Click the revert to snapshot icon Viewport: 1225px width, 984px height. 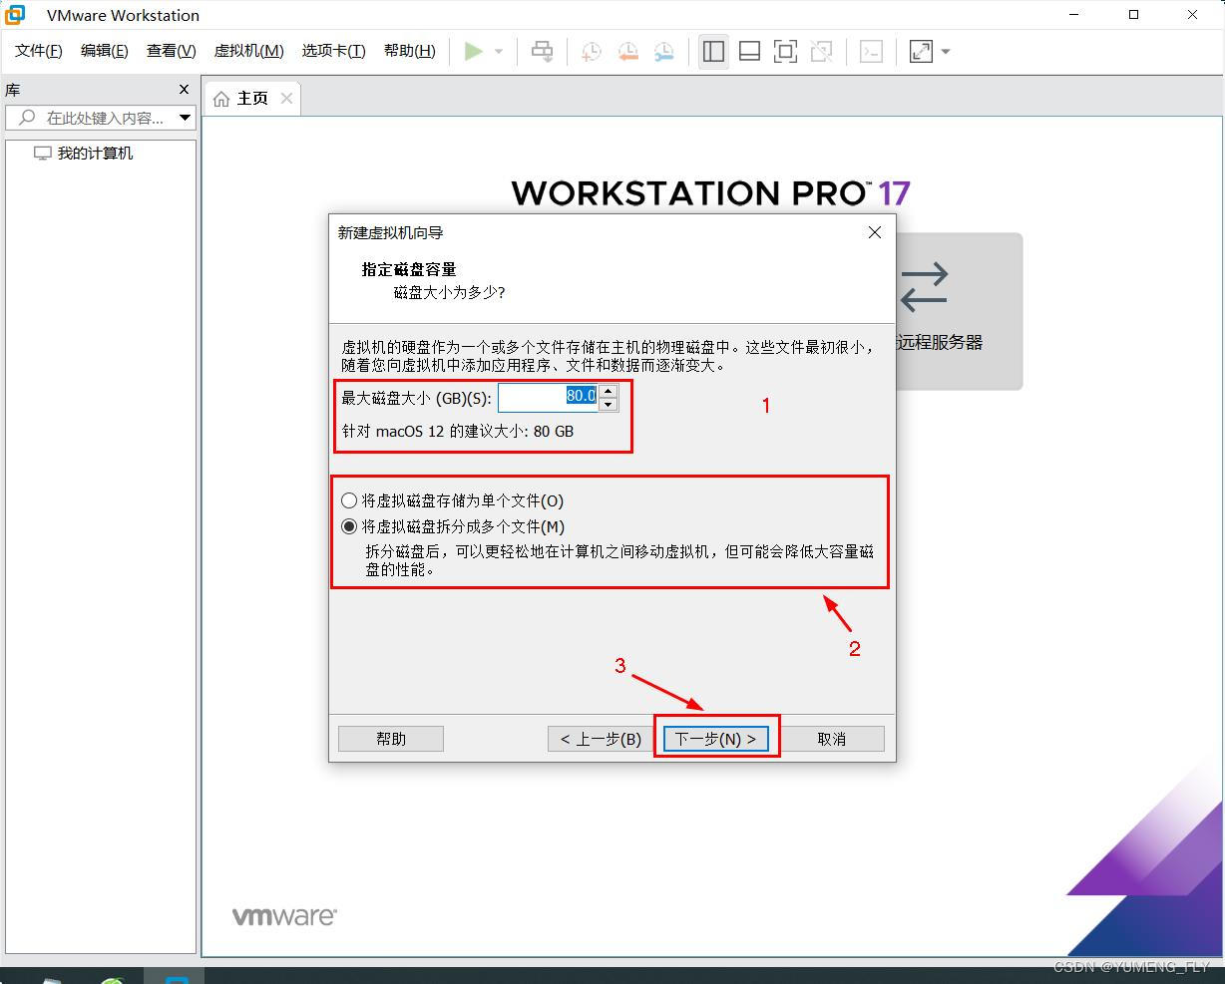coord(627,51)
